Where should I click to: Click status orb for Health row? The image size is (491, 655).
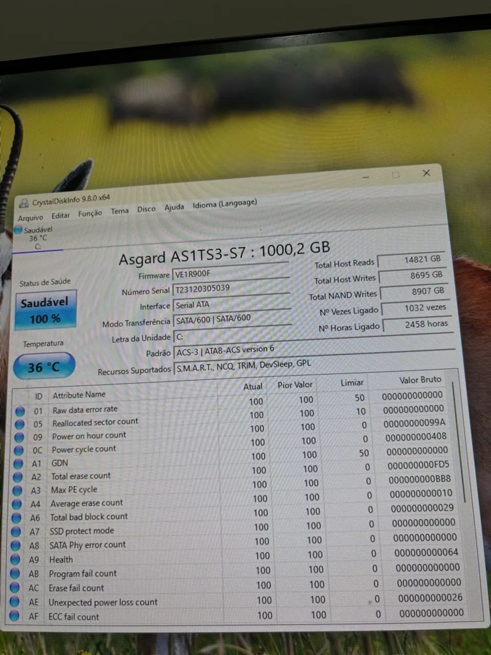click(x=15, y=560)
